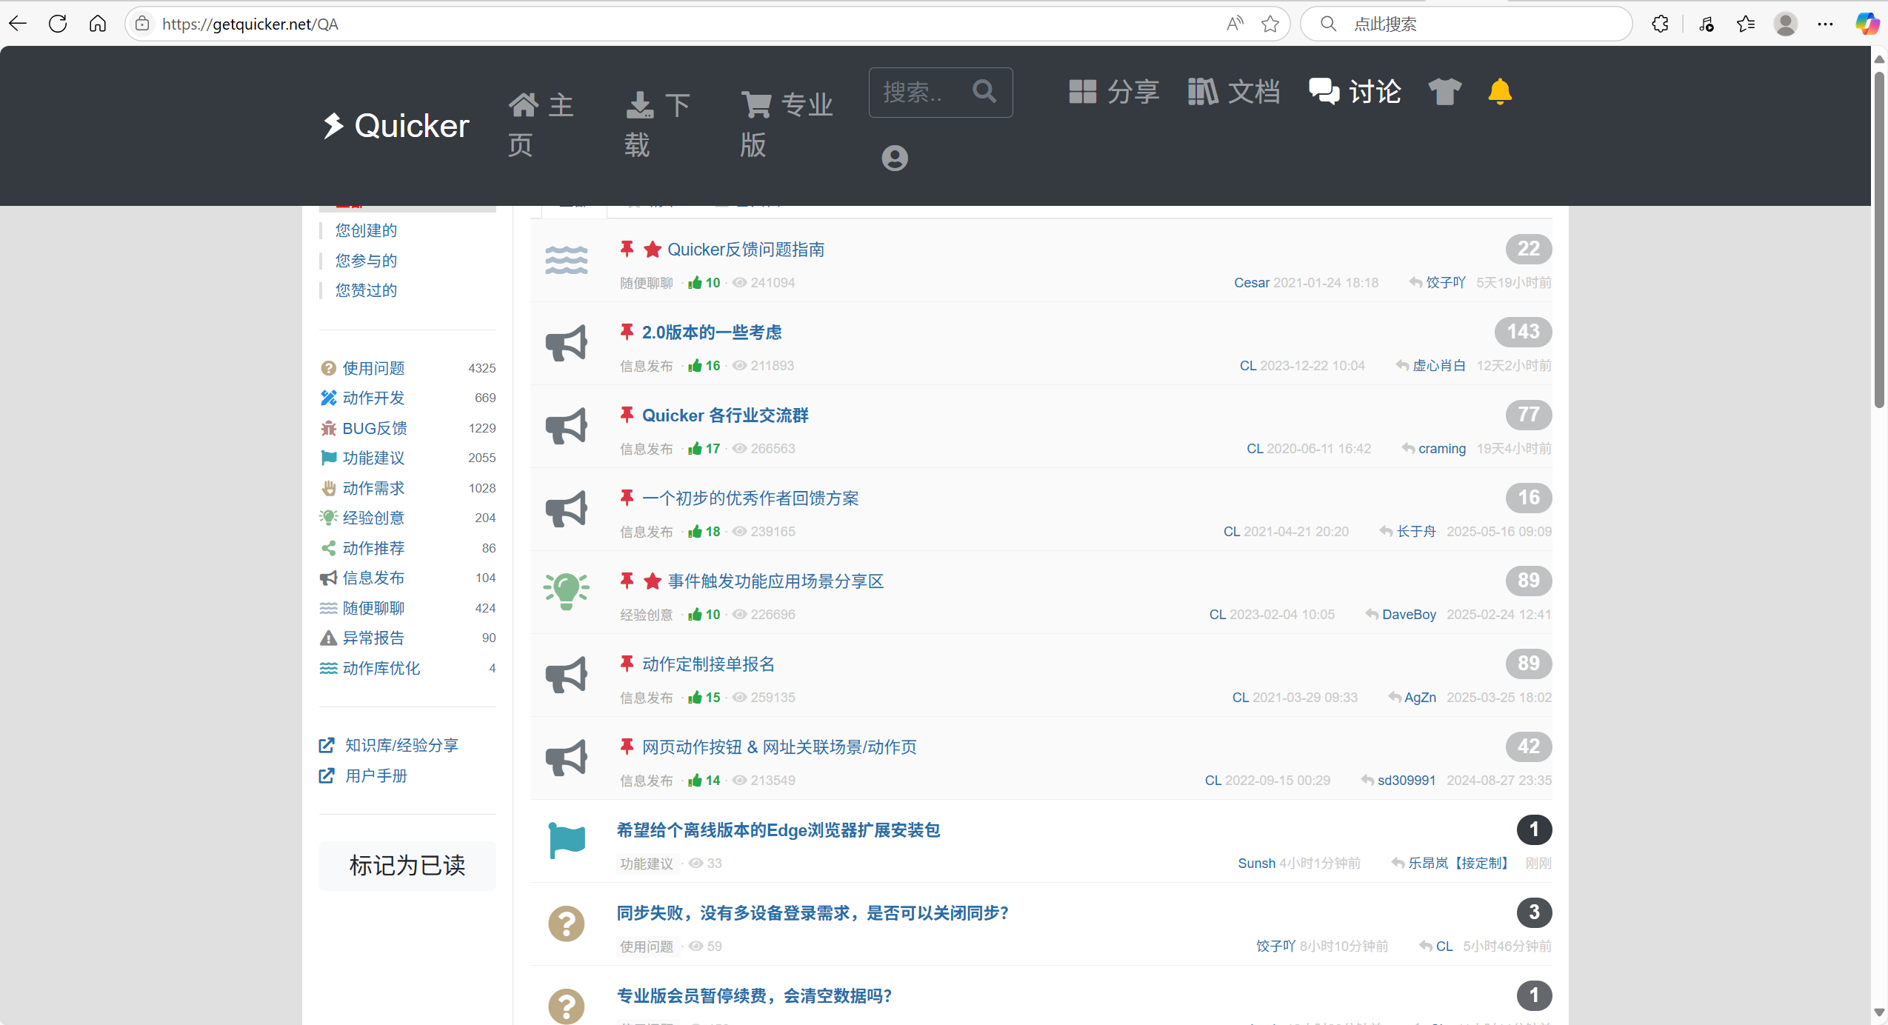The width and height of the screenshot is (1888, 1025).
Task: Click question icon beside 同步失败 topic
Action: [567, 924]
